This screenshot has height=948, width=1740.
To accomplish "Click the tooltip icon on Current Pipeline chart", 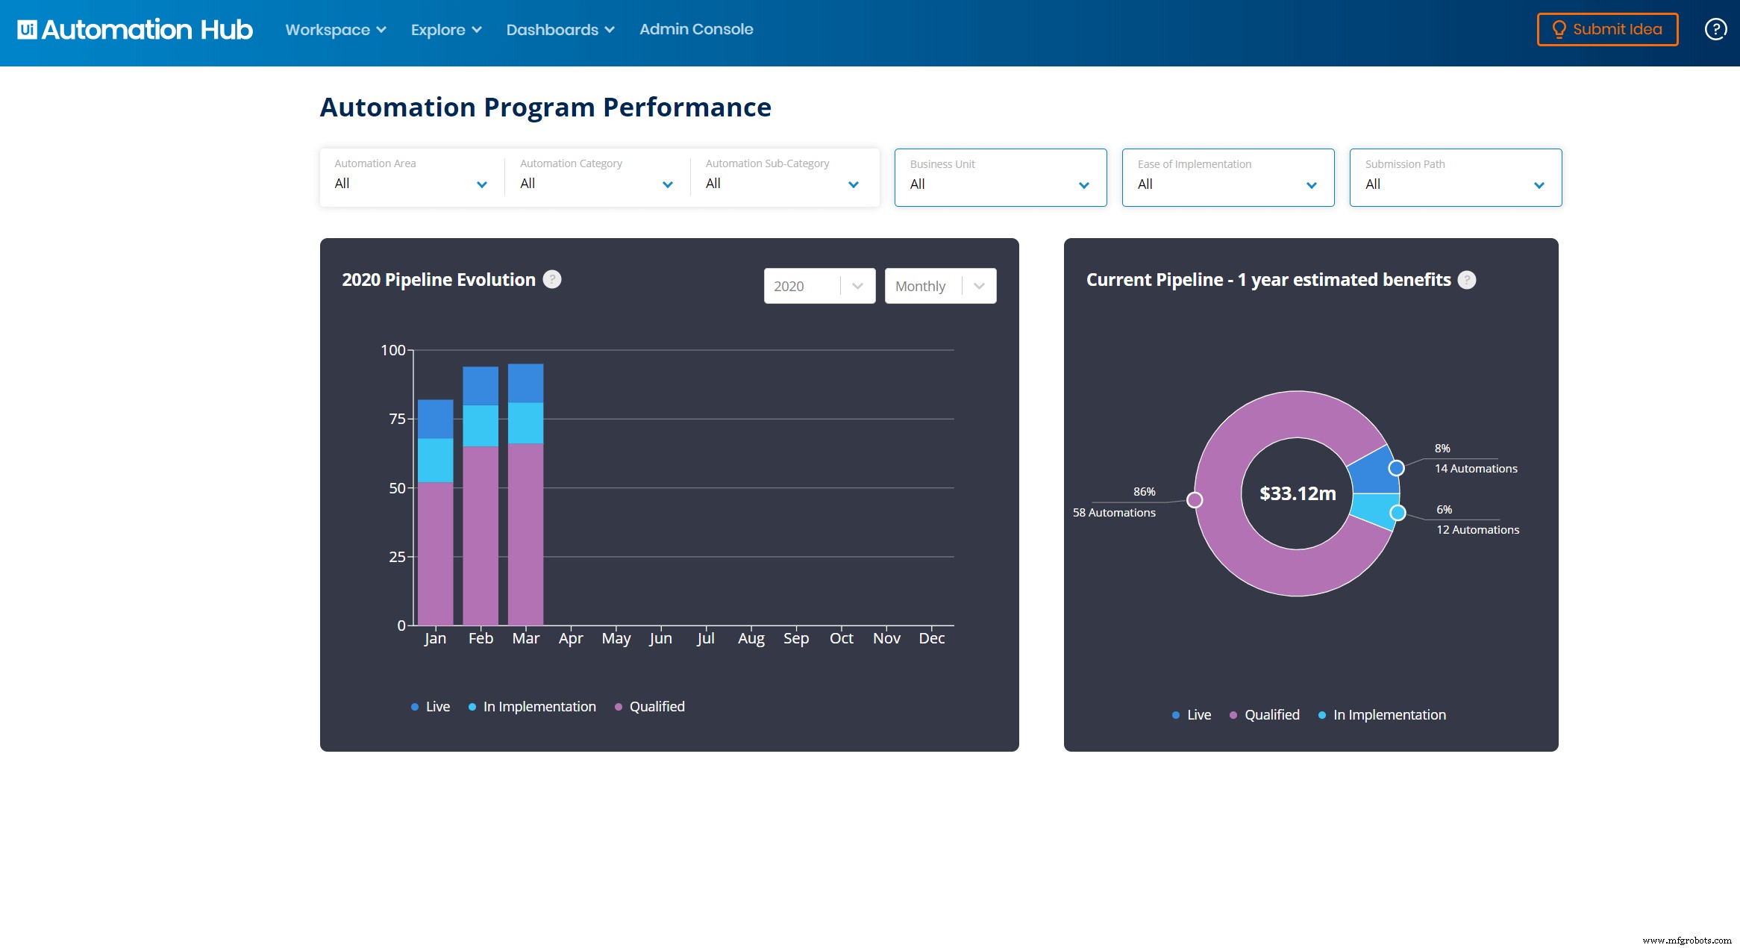I will 1467,280.
